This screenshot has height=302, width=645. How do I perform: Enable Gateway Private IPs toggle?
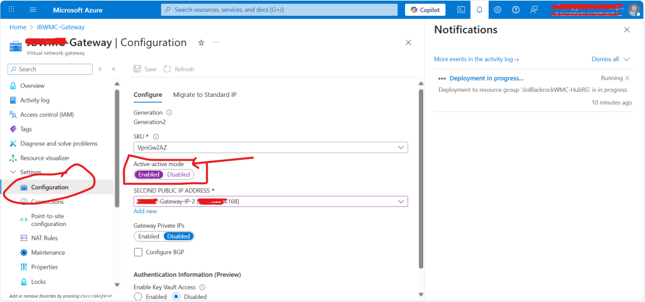149,237
